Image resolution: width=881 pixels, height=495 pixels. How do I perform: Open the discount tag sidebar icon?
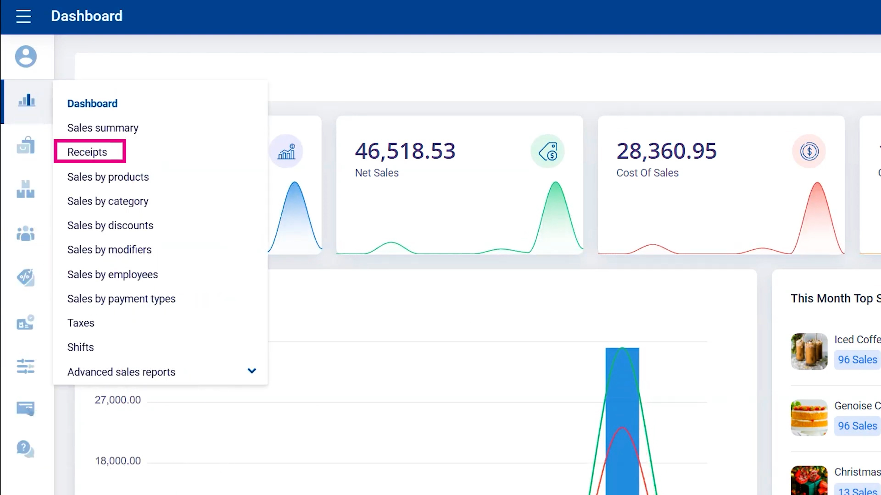coord(26,277)
